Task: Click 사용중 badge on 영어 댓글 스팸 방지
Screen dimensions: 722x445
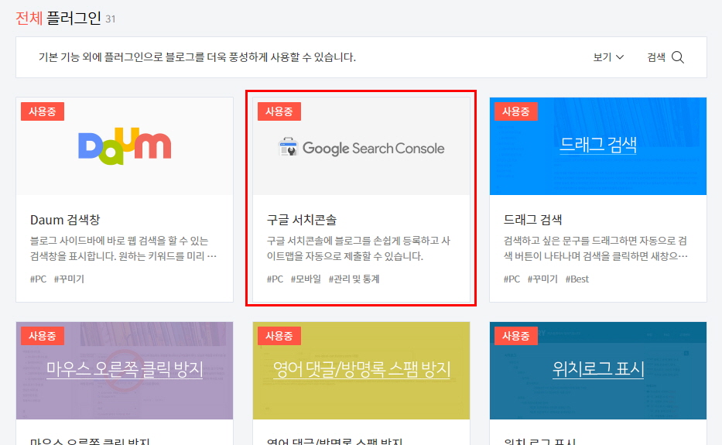Action: (x=279, y=336)
